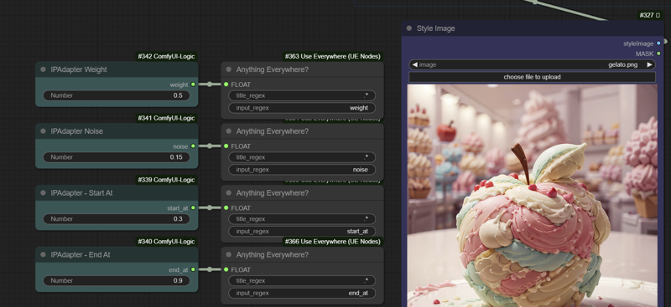Click the weight output port

click(193, 84)
